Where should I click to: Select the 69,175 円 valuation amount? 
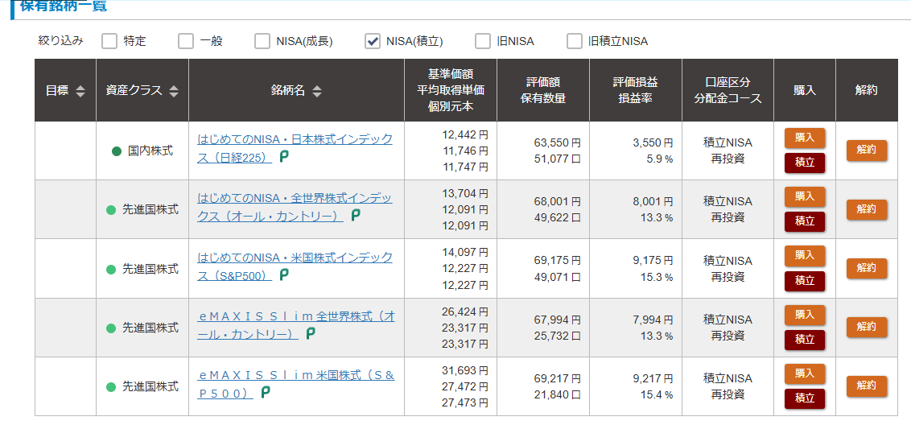coord(557,261)
